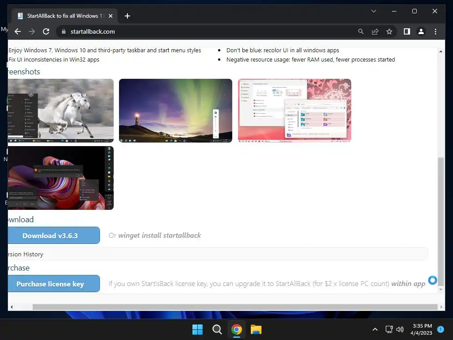Click the browser forward arrow
Viewport: 453px width, 340px height.
[x=32, y=31]
